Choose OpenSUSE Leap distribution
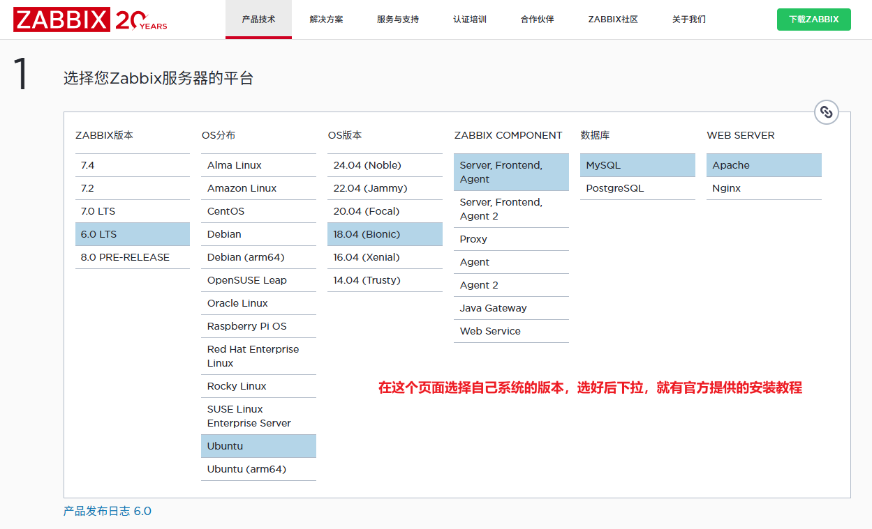The width and height of the screenshot is (872, 529). 258,280
